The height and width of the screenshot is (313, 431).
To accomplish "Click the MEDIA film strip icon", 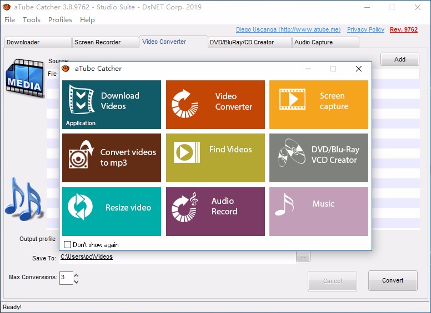I will pyautogui.click(x=25, y=78).
